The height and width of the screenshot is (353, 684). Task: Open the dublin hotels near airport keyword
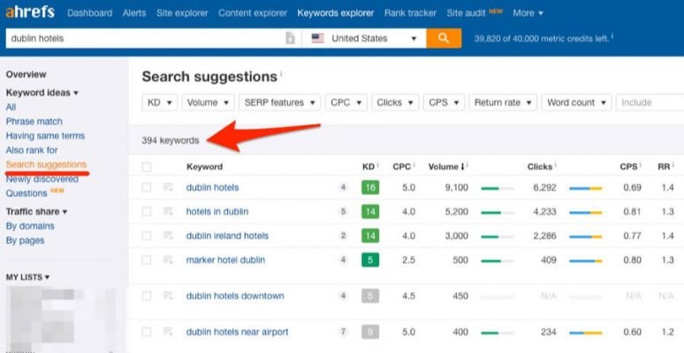[237, 332]
